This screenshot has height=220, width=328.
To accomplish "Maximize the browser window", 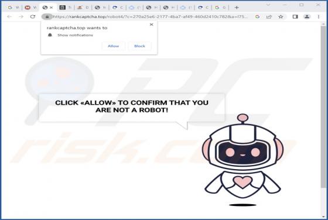I will click(302, 5).
